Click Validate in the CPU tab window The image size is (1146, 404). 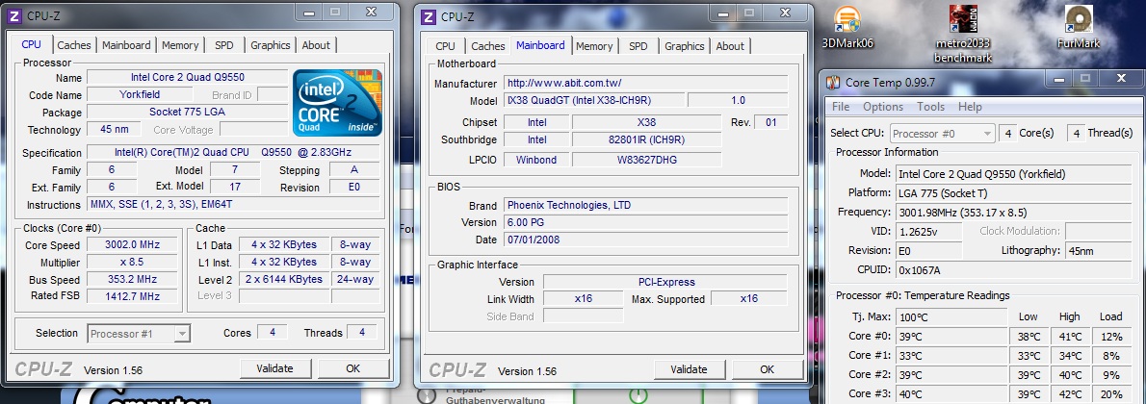tap(274, 369)
